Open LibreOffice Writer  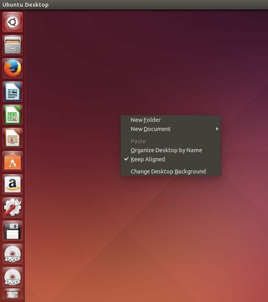pos(12,92)
